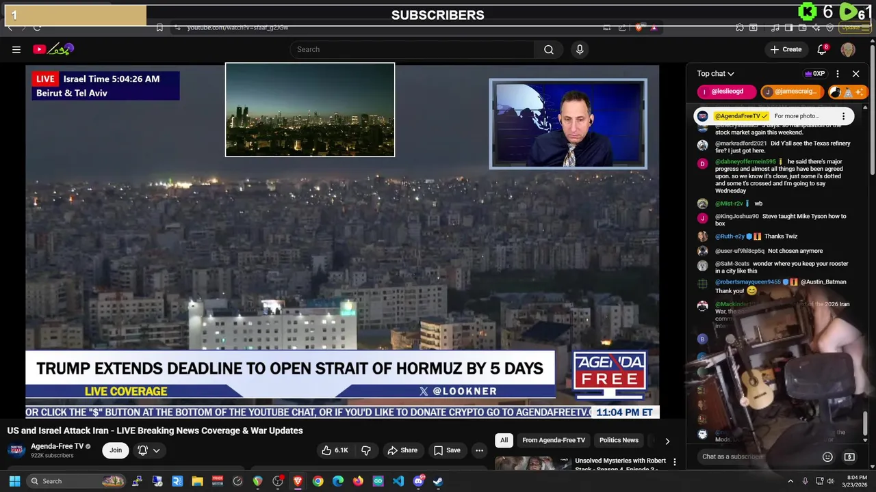Click the live video player
Image resolution: width=876 pixels, height=492 pixels.
click(342, 241)
